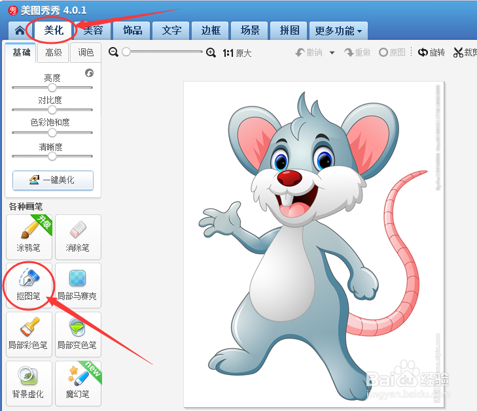
Task: Open the 拼图 tab
Action: coord(289,30)
